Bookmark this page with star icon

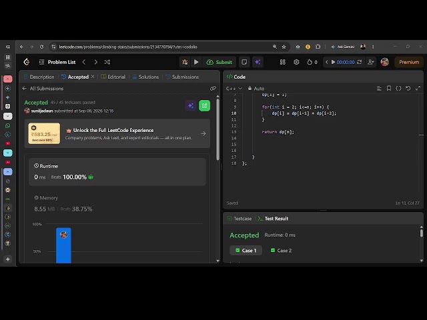point(284,47)
